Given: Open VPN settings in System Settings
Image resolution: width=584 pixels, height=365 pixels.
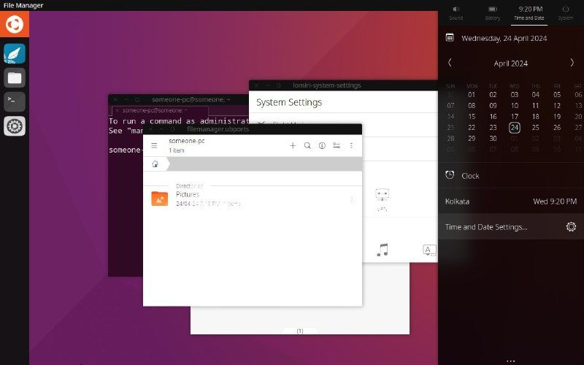Looking at the screenshot, I should [383, 197].
